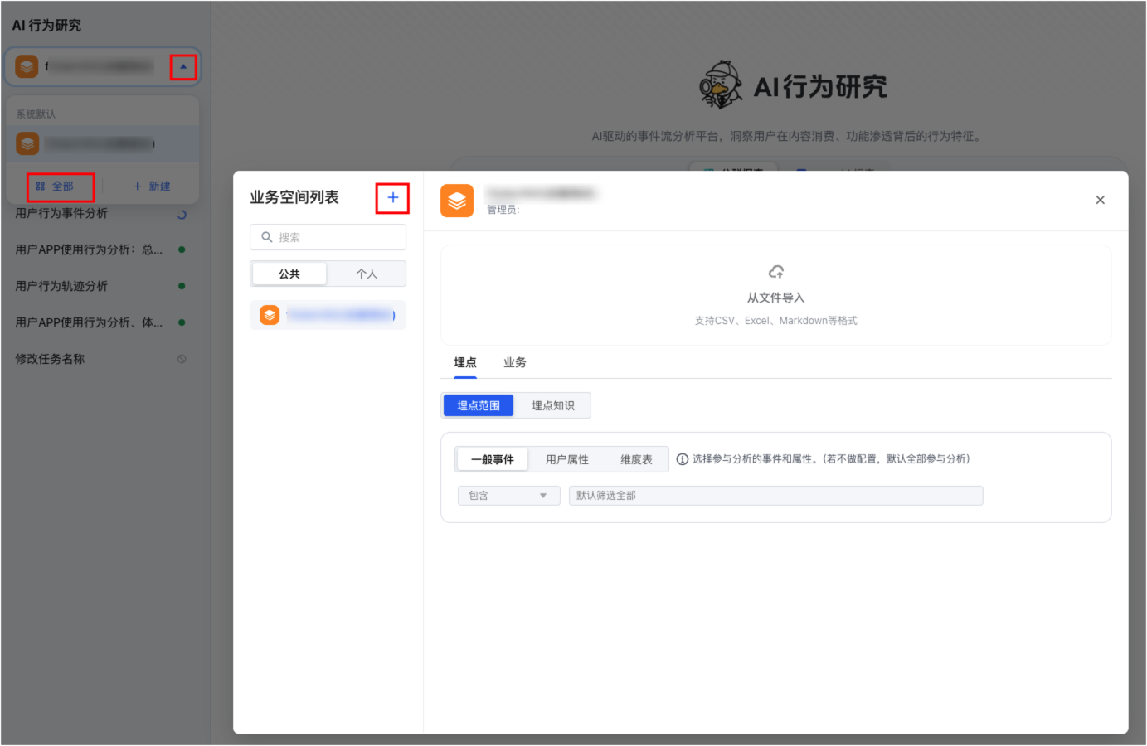Add a new business space with plus icon
This screenshot has width=1147, height=746.
click(393, 197)
